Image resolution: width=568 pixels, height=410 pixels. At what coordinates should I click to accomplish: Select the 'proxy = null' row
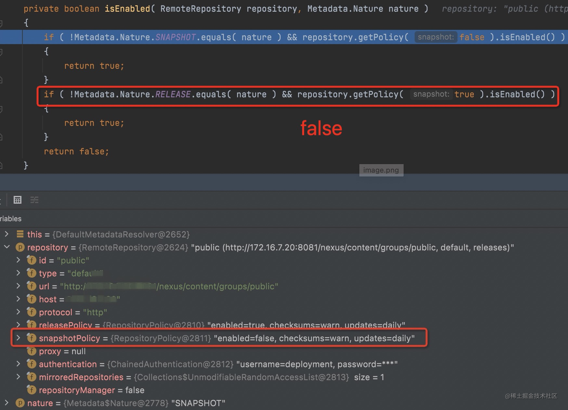(x=284, y=351)
